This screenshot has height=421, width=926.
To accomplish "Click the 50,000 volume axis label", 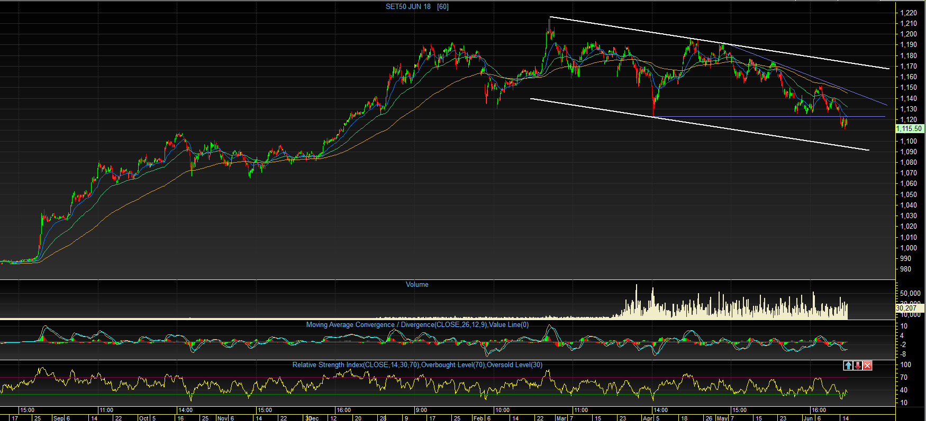I will 910,293.
